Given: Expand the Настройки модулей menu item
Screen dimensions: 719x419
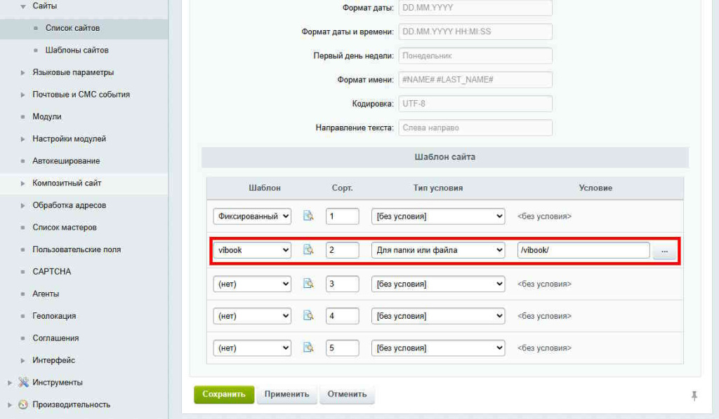Looking at the screenshot, I should coord(23,139).
